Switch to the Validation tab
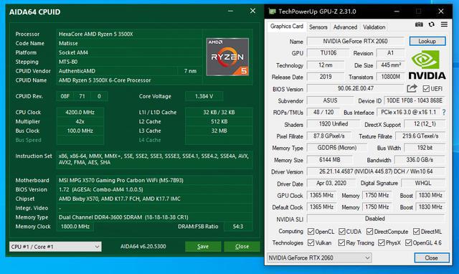The image size is (459, 274). pos(374,27)
